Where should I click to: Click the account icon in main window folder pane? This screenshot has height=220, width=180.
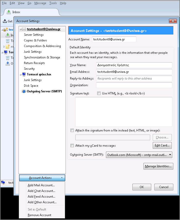tap(6, 30)
